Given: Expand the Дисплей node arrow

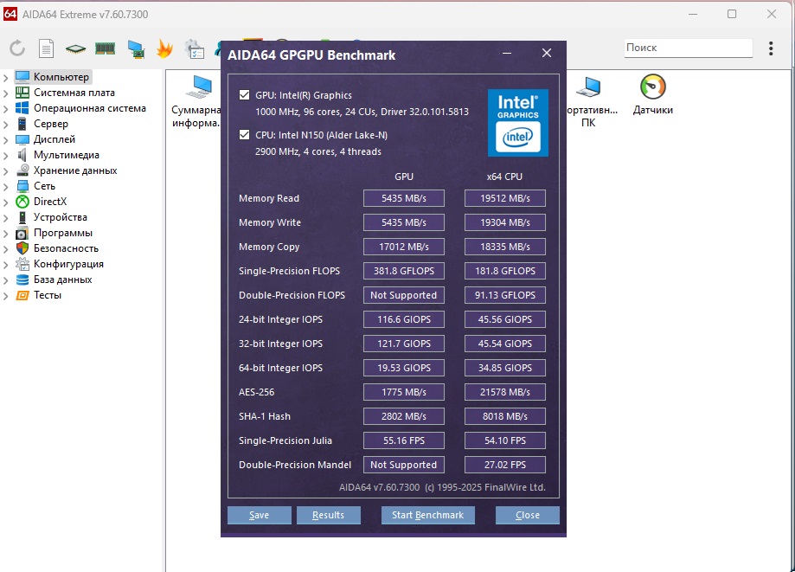Looking at the screenshot, I should click(x=5, y=140).
